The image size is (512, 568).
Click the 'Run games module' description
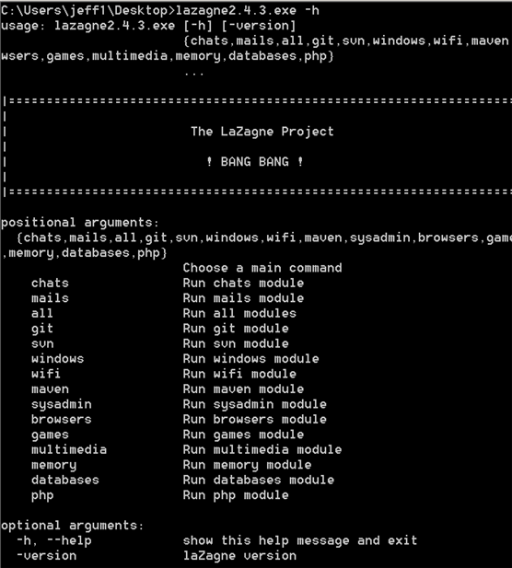[x=243, y=435]
